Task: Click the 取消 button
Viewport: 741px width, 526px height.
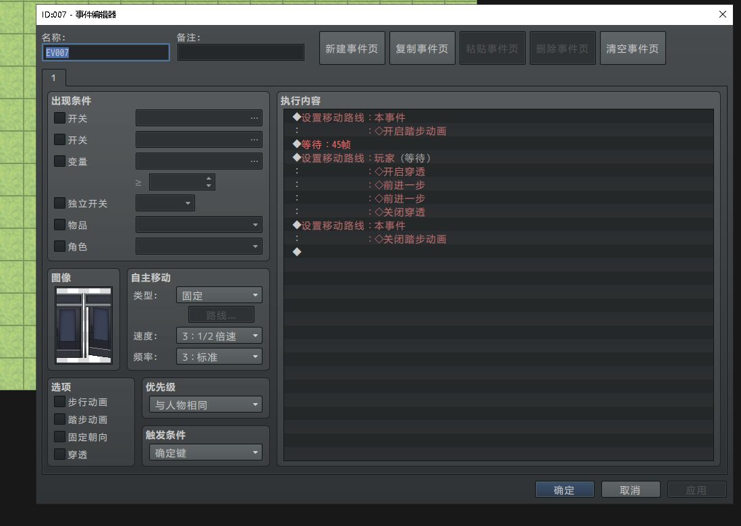Action: [631, 490]
